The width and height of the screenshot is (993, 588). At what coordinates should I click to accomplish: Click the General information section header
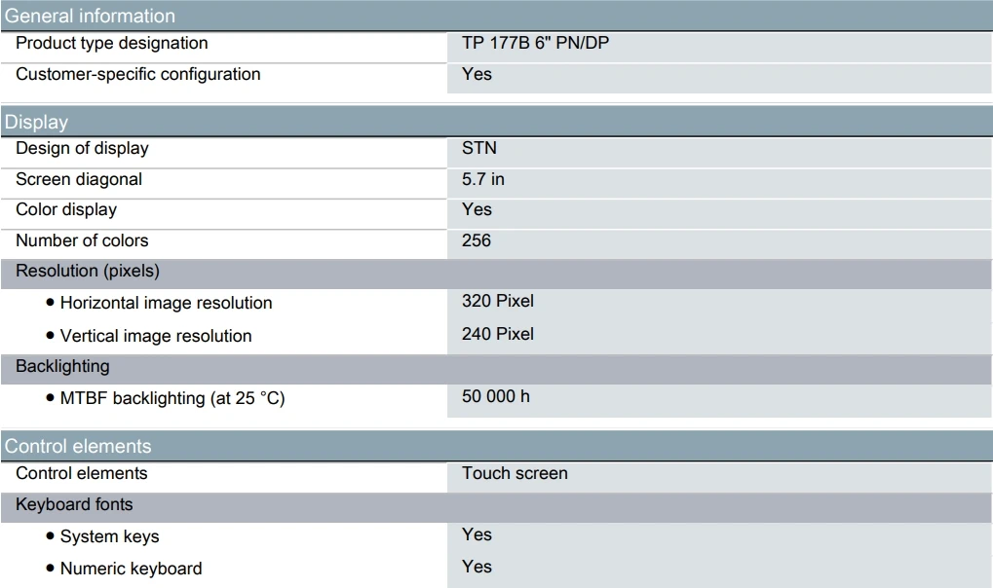[x=91, y=16]
